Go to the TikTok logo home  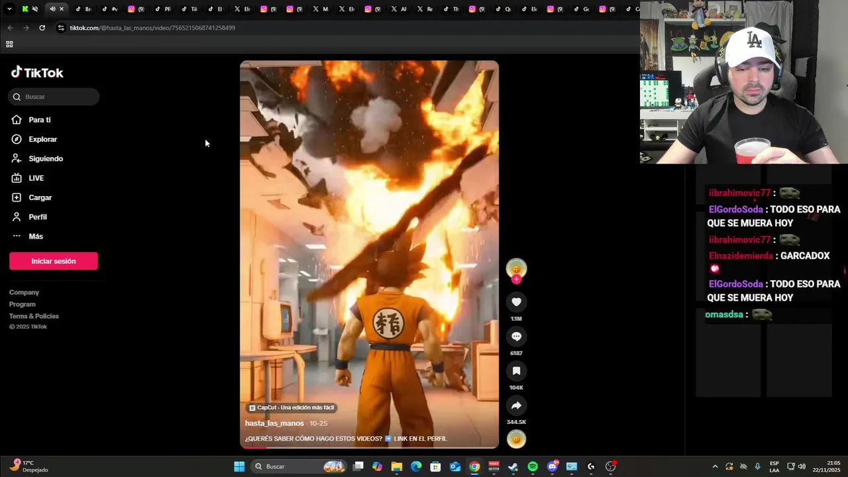point(37,72)
